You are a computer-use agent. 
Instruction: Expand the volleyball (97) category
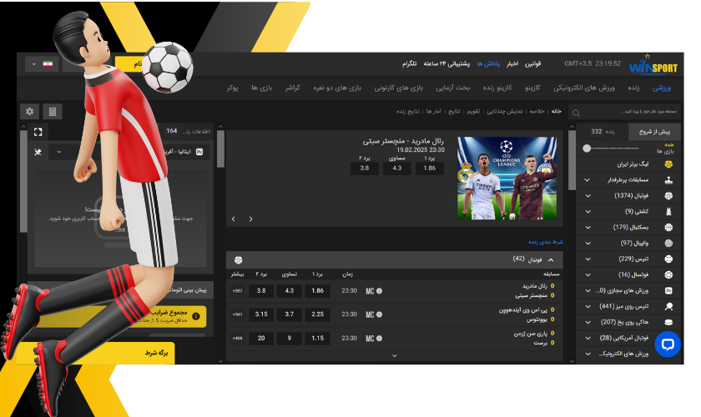point(588,244)
